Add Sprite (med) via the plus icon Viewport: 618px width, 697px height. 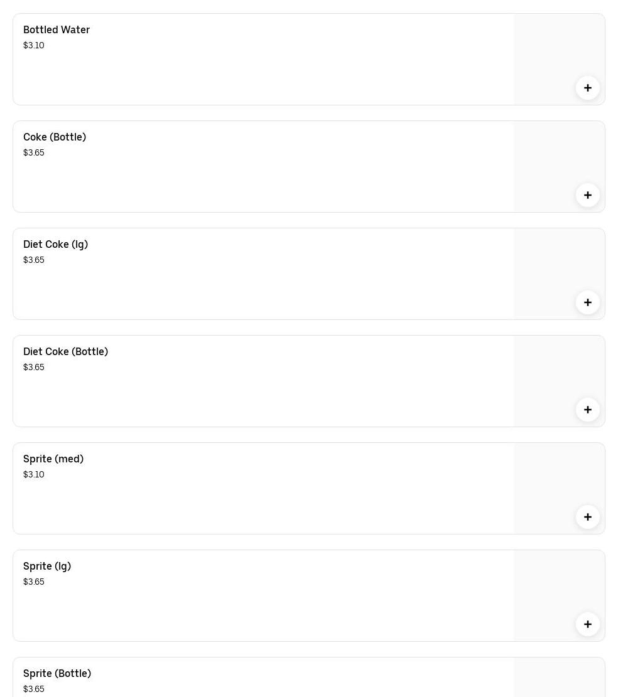click(x=587, y=517)
